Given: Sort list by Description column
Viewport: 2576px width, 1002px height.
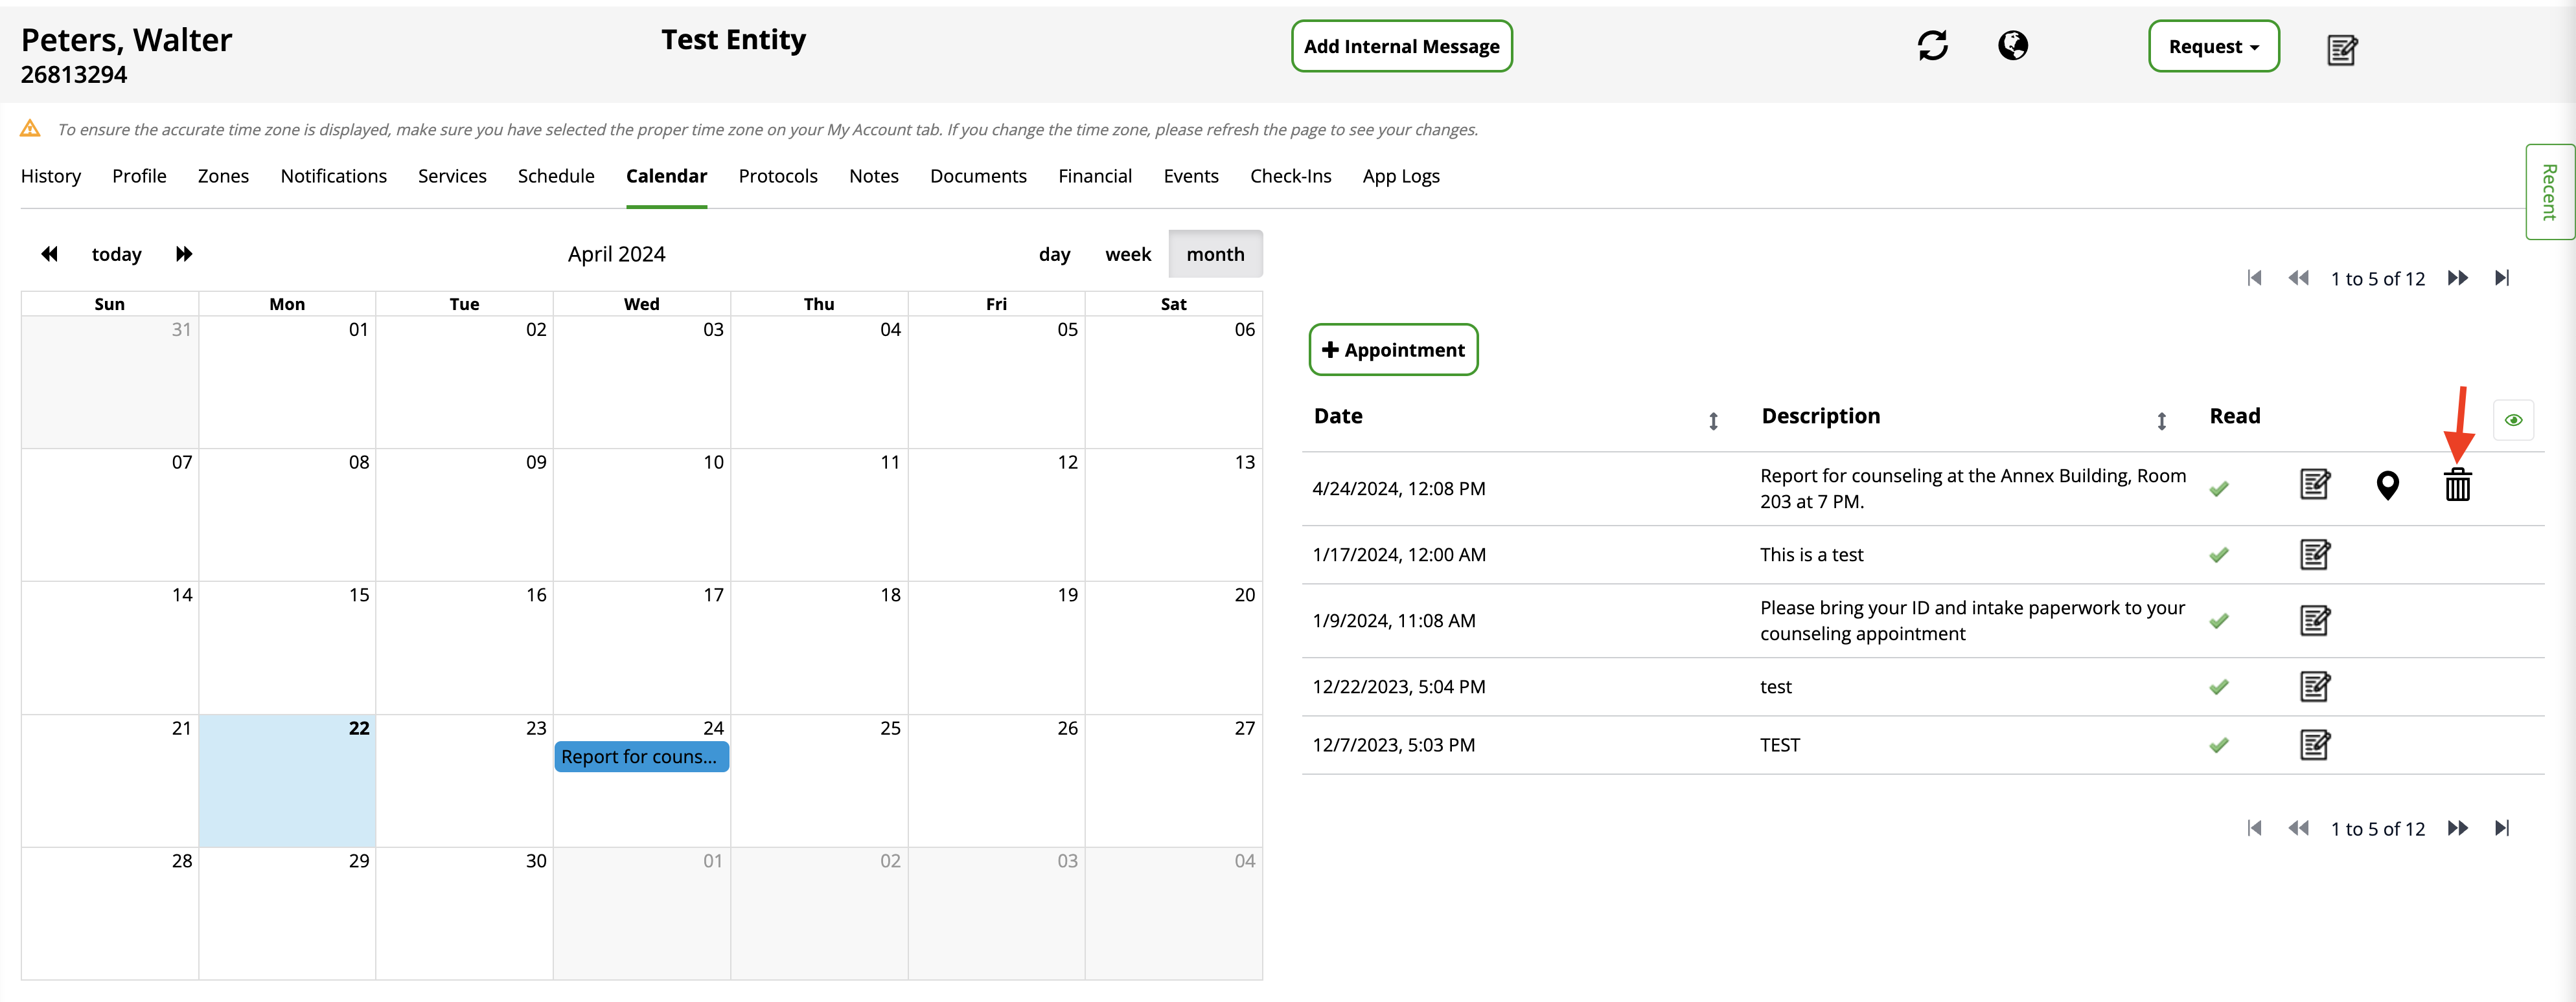Looking at the screenshot, I should (x=2161, y=421).
